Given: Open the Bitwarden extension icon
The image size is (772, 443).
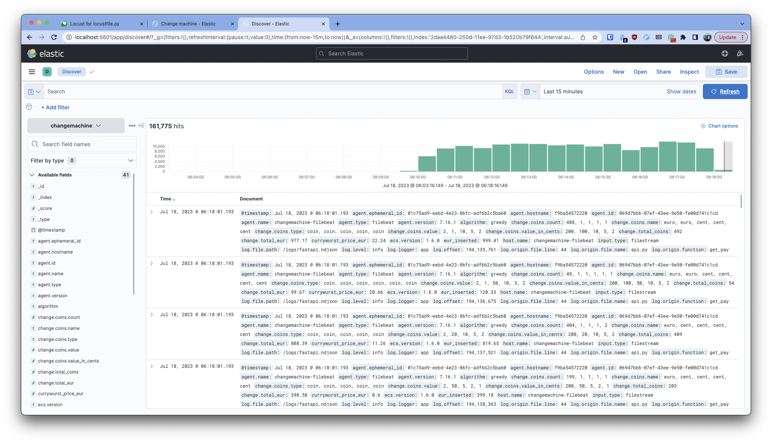Looking at the screenshot, I should pos(610,37).
